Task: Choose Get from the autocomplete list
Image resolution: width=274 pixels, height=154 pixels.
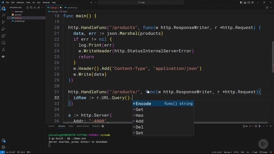Action: (x=163, y=110)
